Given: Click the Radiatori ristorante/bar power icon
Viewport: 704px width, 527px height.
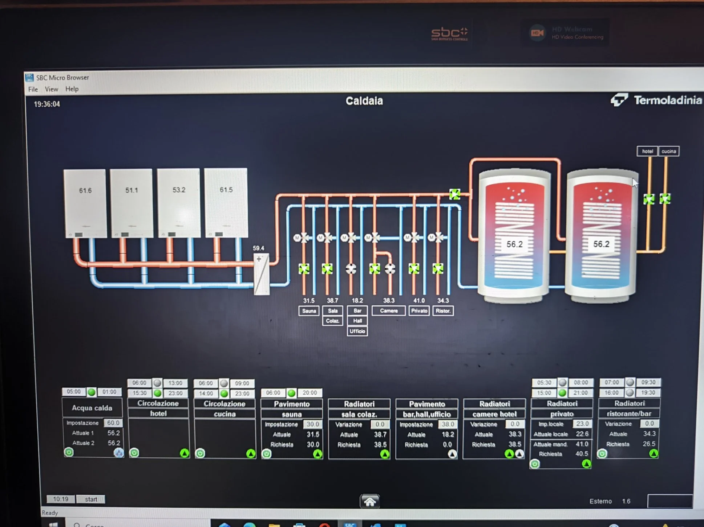Looking at the screenshot, I should 602,453.
